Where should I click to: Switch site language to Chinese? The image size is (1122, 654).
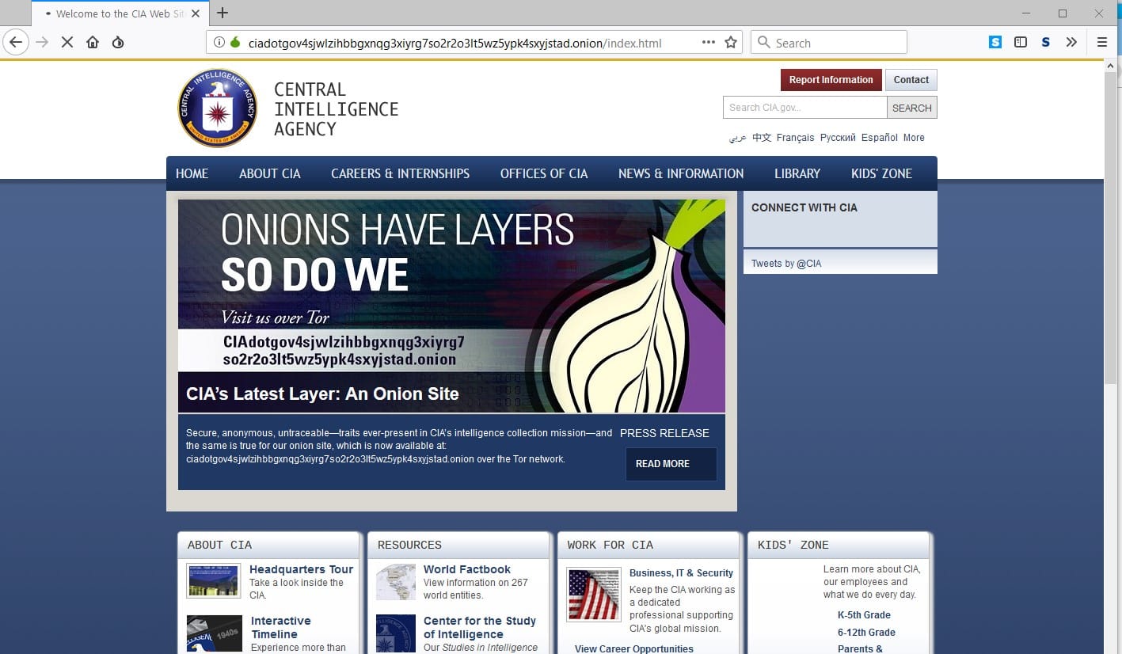[762, 138]
